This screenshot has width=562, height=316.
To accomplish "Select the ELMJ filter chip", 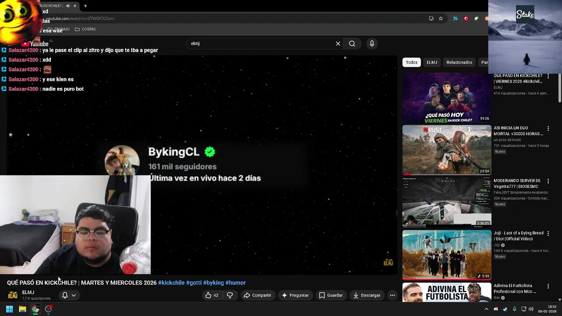I will click(432, 62).
